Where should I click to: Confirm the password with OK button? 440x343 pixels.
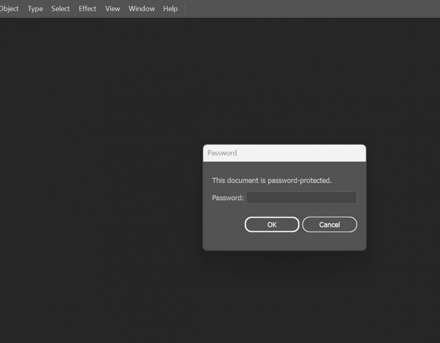pyautogui.click(x=272, y=225)
